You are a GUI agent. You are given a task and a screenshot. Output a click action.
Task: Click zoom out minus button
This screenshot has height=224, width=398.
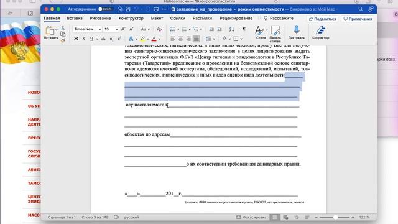click(x=317, y=217)
